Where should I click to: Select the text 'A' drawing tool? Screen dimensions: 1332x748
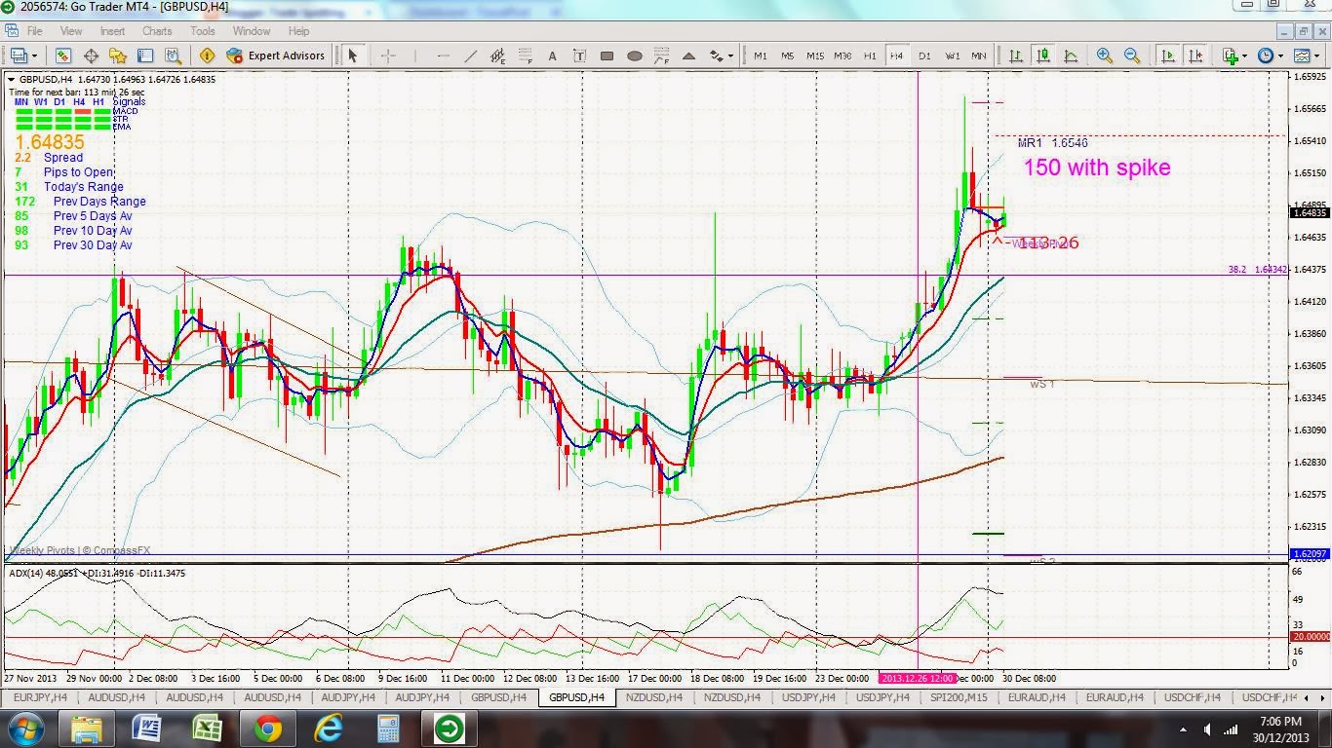tap(552, 56)
